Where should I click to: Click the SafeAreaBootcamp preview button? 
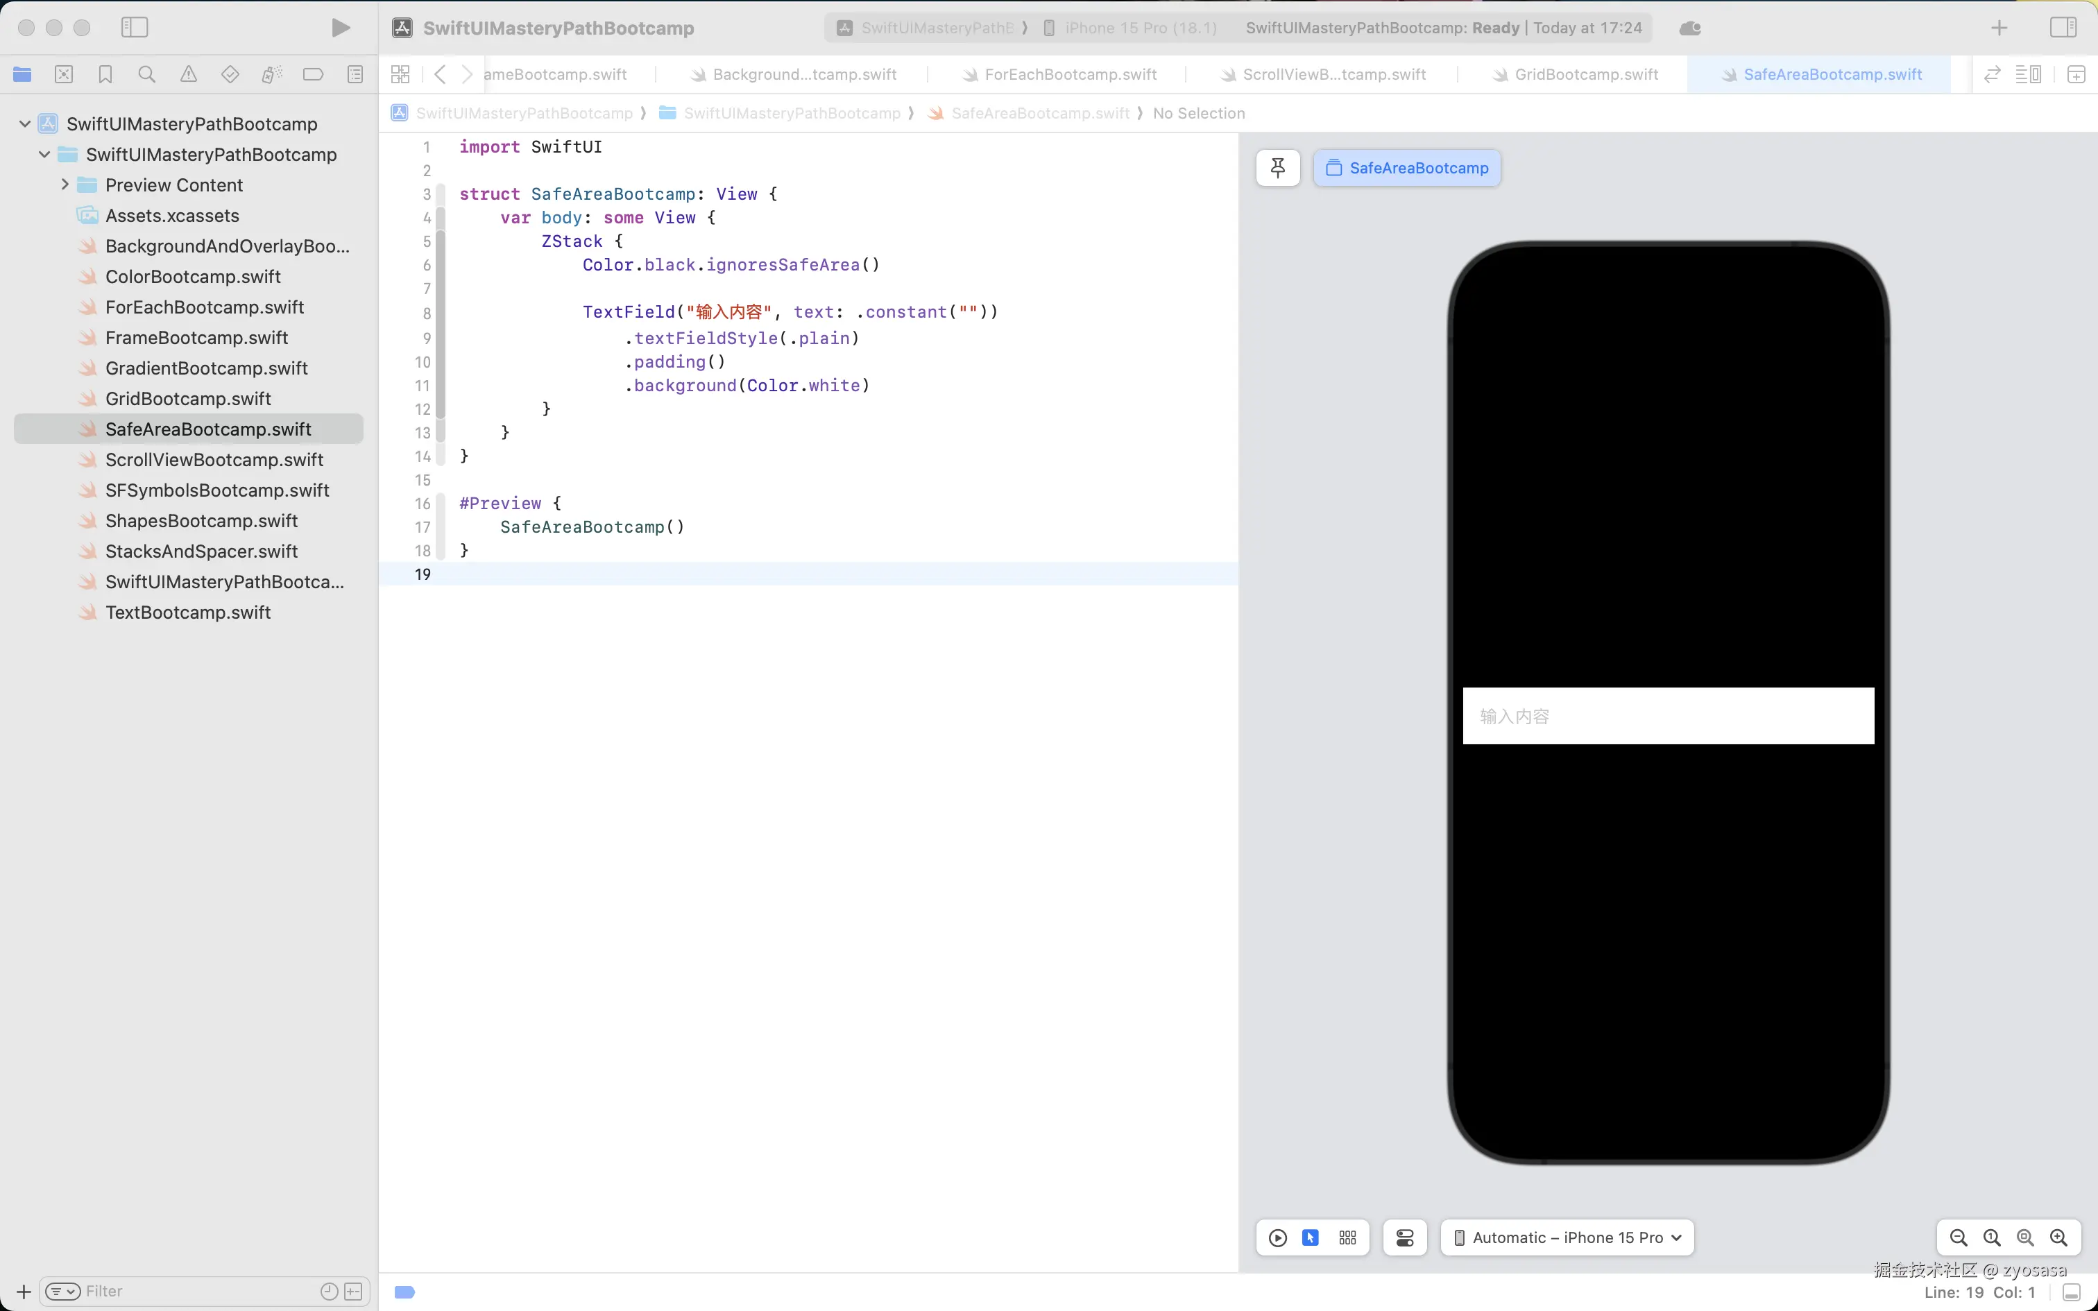click(x=1407, y=168)
